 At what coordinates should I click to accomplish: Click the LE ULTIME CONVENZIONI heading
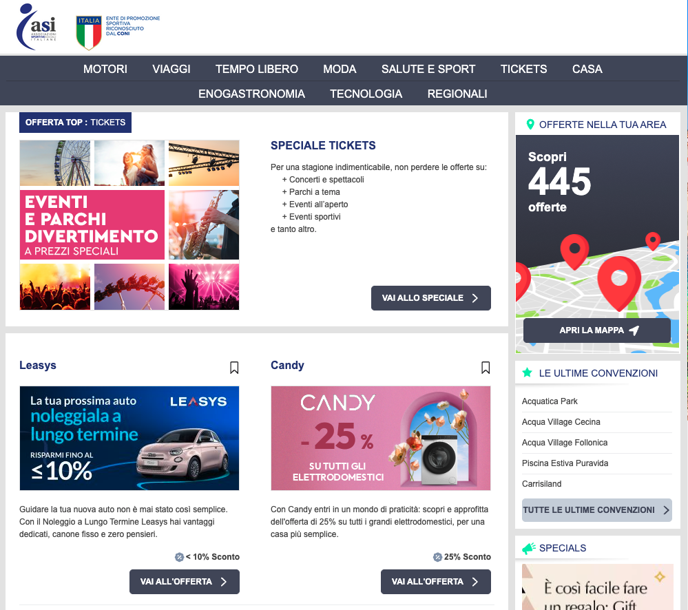pyautogui.click(x=598, y=373)
